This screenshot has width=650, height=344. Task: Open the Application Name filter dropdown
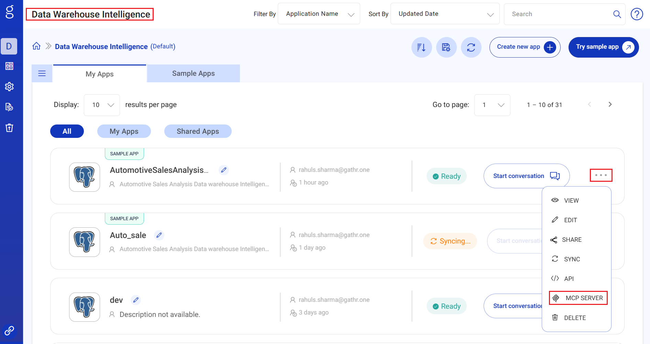(319, 14)
